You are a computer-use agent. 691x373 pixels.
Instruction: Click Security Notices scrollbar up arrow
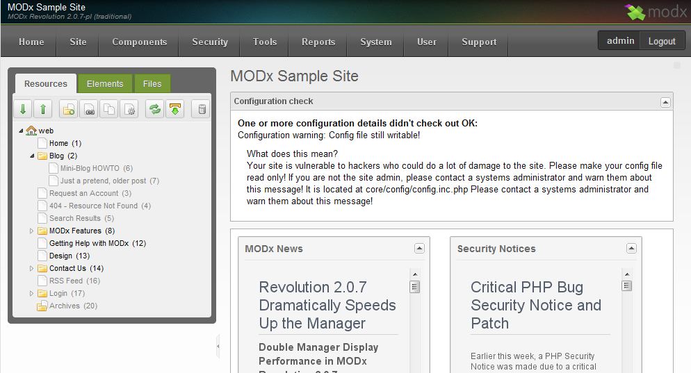626,274
